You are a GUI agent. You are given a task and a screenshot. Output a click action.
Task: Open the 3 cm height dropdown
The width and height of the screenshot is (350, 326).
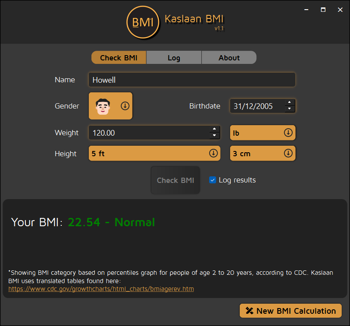263,154
